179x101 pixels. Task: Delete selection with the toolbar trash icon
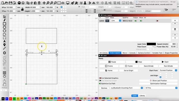click(39, 3)
